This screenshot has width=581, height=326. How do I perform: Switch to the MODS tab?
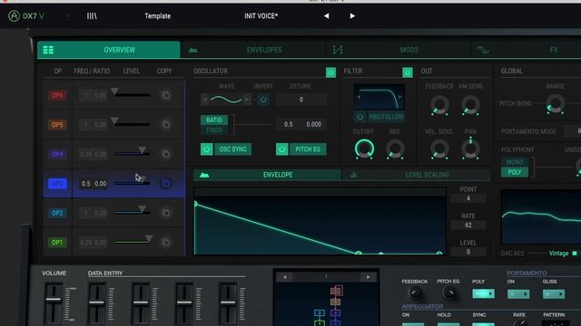tap(399, 50)
